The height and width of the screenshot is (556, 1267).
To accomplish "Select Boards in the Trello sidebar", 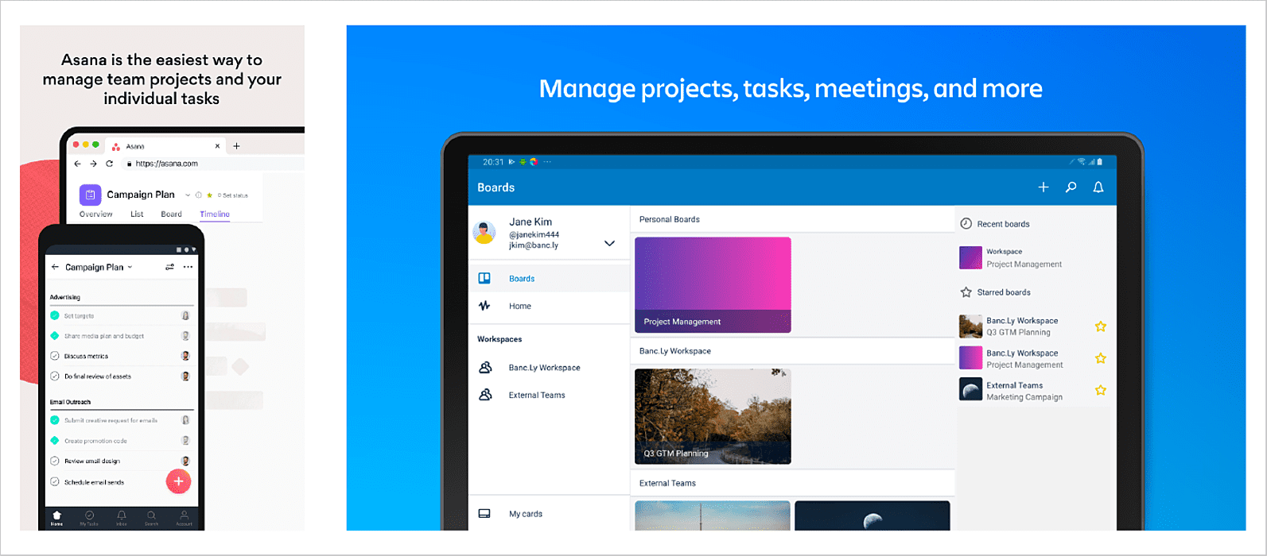I will (549, 278).
